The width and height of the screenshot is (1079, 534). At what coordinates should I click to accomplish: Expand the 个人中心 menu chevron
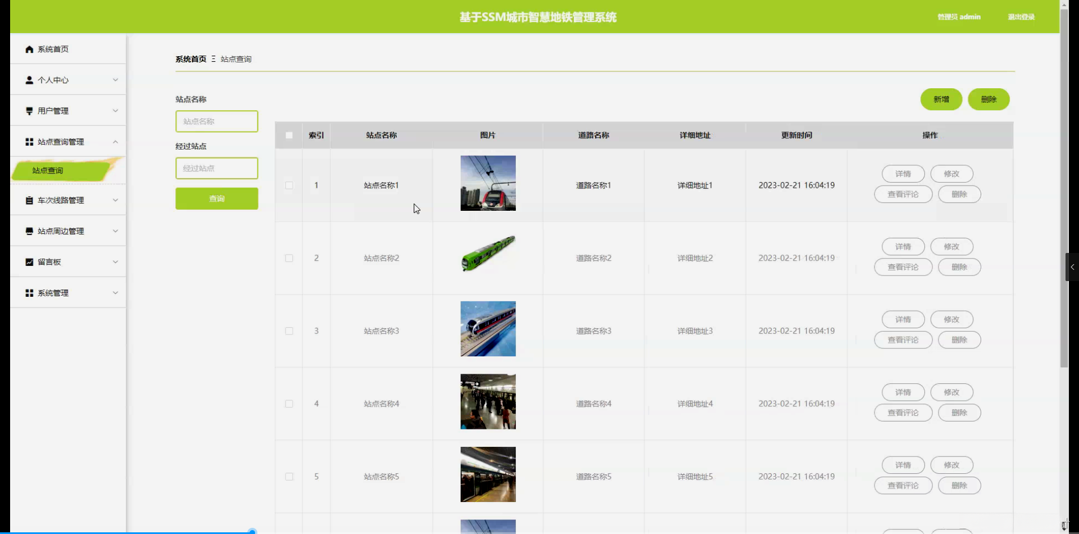click(115, 80)
